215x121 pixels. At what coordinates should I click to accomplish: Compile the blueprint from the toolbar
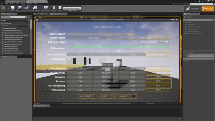click(x=3, y=8)
